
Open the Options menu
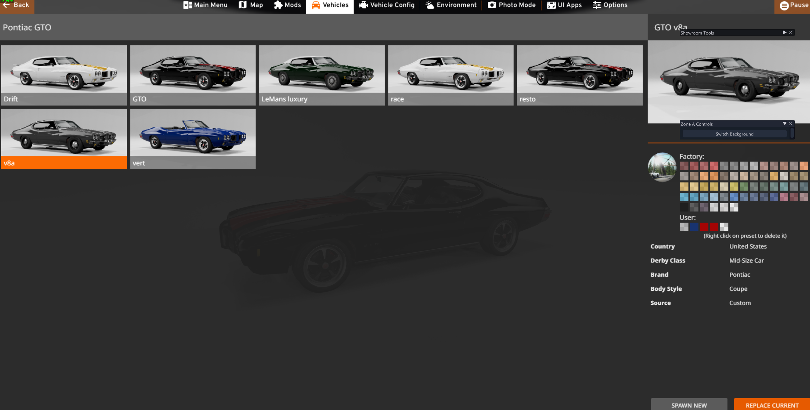(610, 5)
